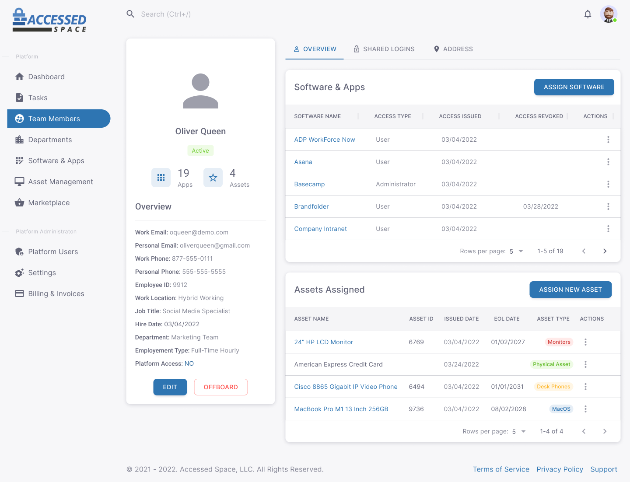Click the Assign Software button

point(574,87)
